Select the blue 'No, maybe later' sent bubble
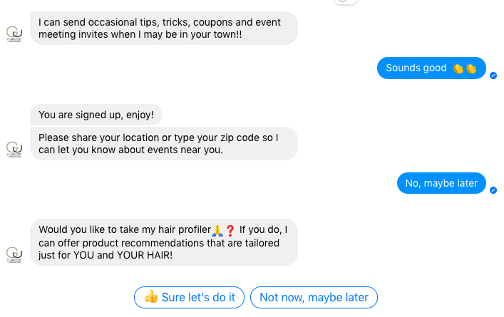This screenshot has height=317, width=504. tap(441, 183)
